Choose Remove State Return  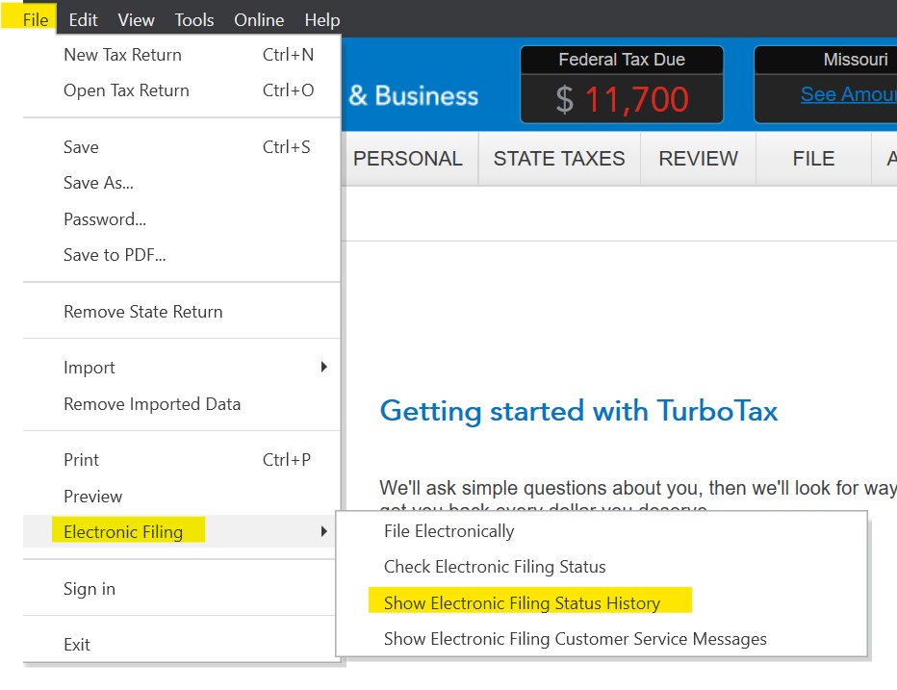tap(142, 312)
